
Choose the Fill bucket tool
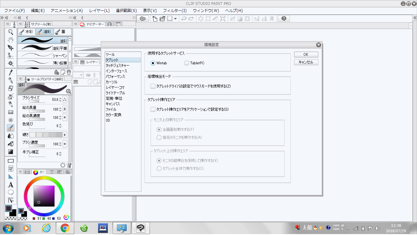[11, 144]
